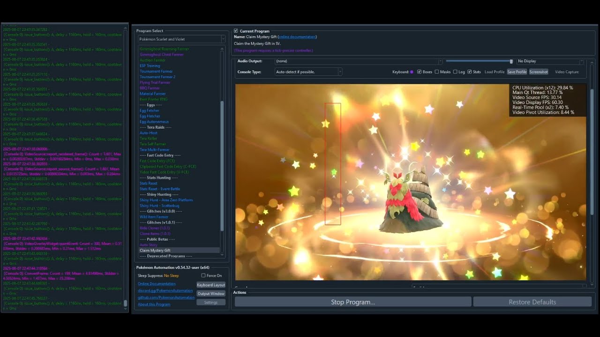
Task: Enable the Log overlay checkbox
Action: [455, 72]
